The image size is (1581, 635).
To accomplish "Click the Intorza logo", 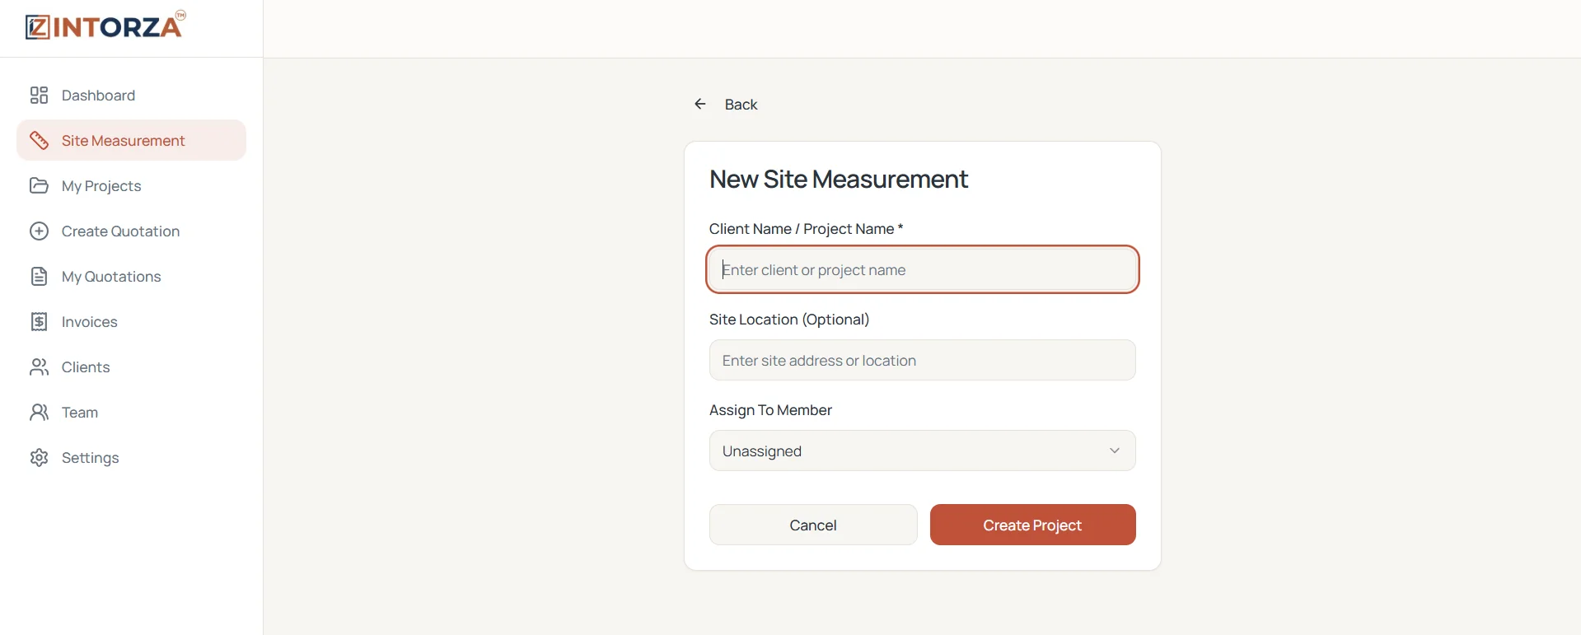I will coord(105,26).
